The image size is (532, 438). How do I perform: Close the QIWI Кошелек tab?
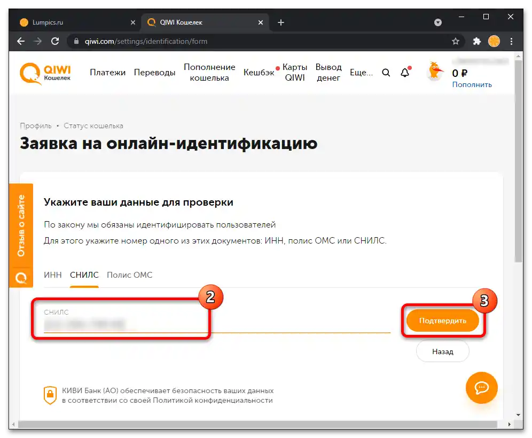coord(261,22)
